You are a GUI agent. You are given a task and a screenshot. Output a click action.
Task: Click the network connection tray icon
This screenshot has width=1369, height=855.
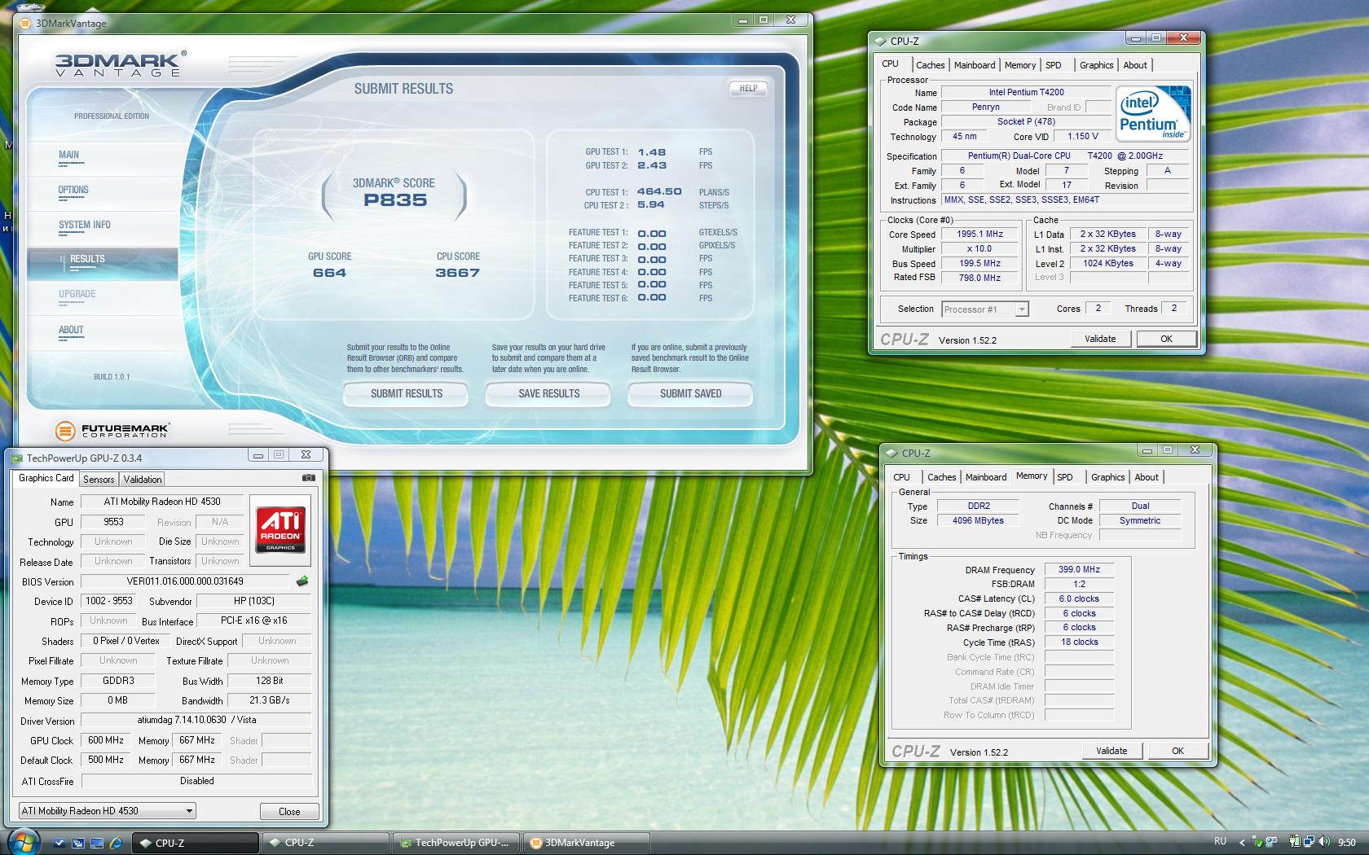pyautogui.click(x=1310, y=842)
